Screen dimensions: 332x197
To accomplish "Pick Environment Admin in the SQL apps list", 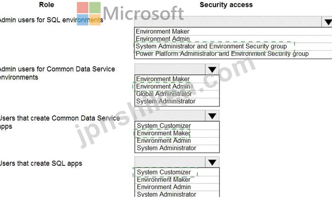I will pos(177,187).
